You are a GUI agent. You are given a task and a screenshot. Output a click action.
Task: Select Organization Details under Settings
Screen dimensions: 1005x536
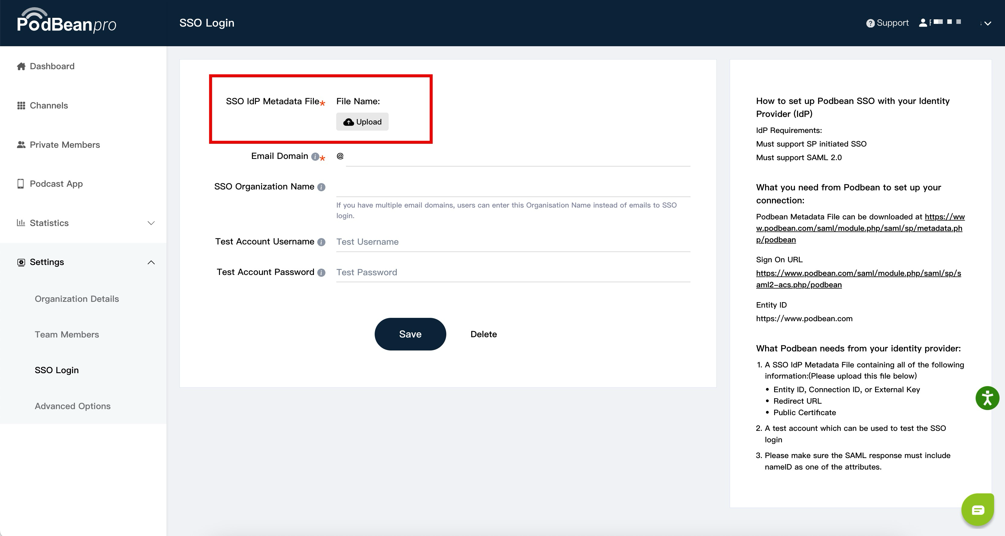pyautogui.click(x=77, y=299)
